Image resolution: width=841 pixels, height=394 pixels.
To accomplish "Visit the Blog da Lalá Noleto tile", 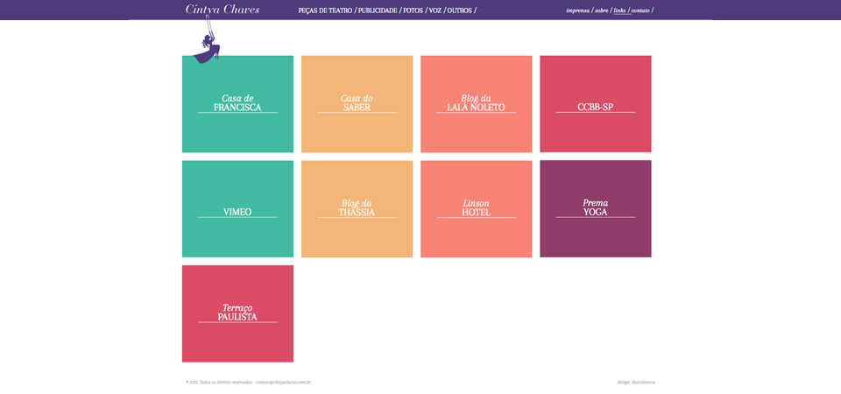I will tap(477, 104).
